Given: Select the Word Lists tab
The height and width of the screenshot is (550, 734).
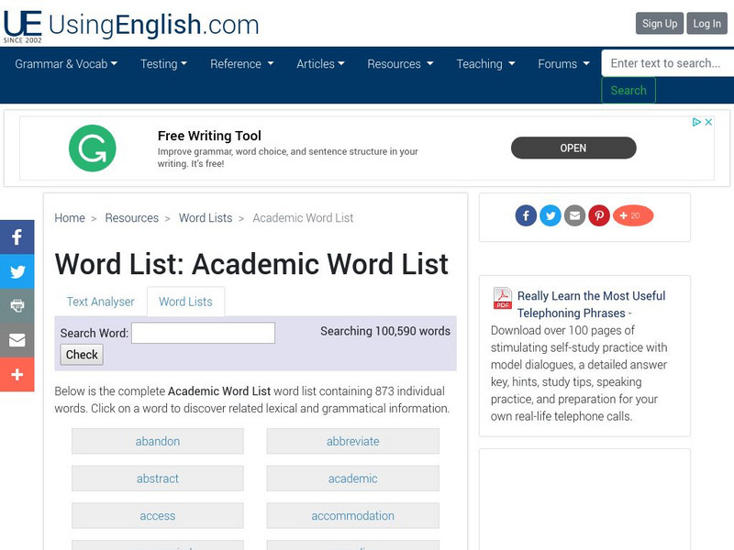Looking at the screenshot, I should click(185, 302).
